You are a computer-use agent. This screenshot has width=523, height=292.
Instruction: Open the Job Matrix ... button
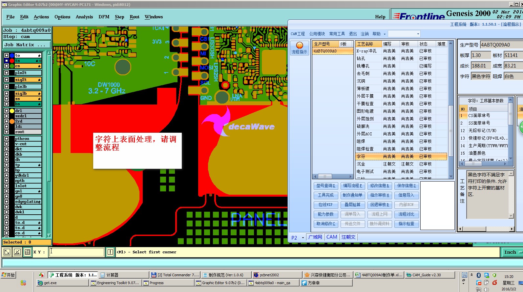(x=27, y=45)
